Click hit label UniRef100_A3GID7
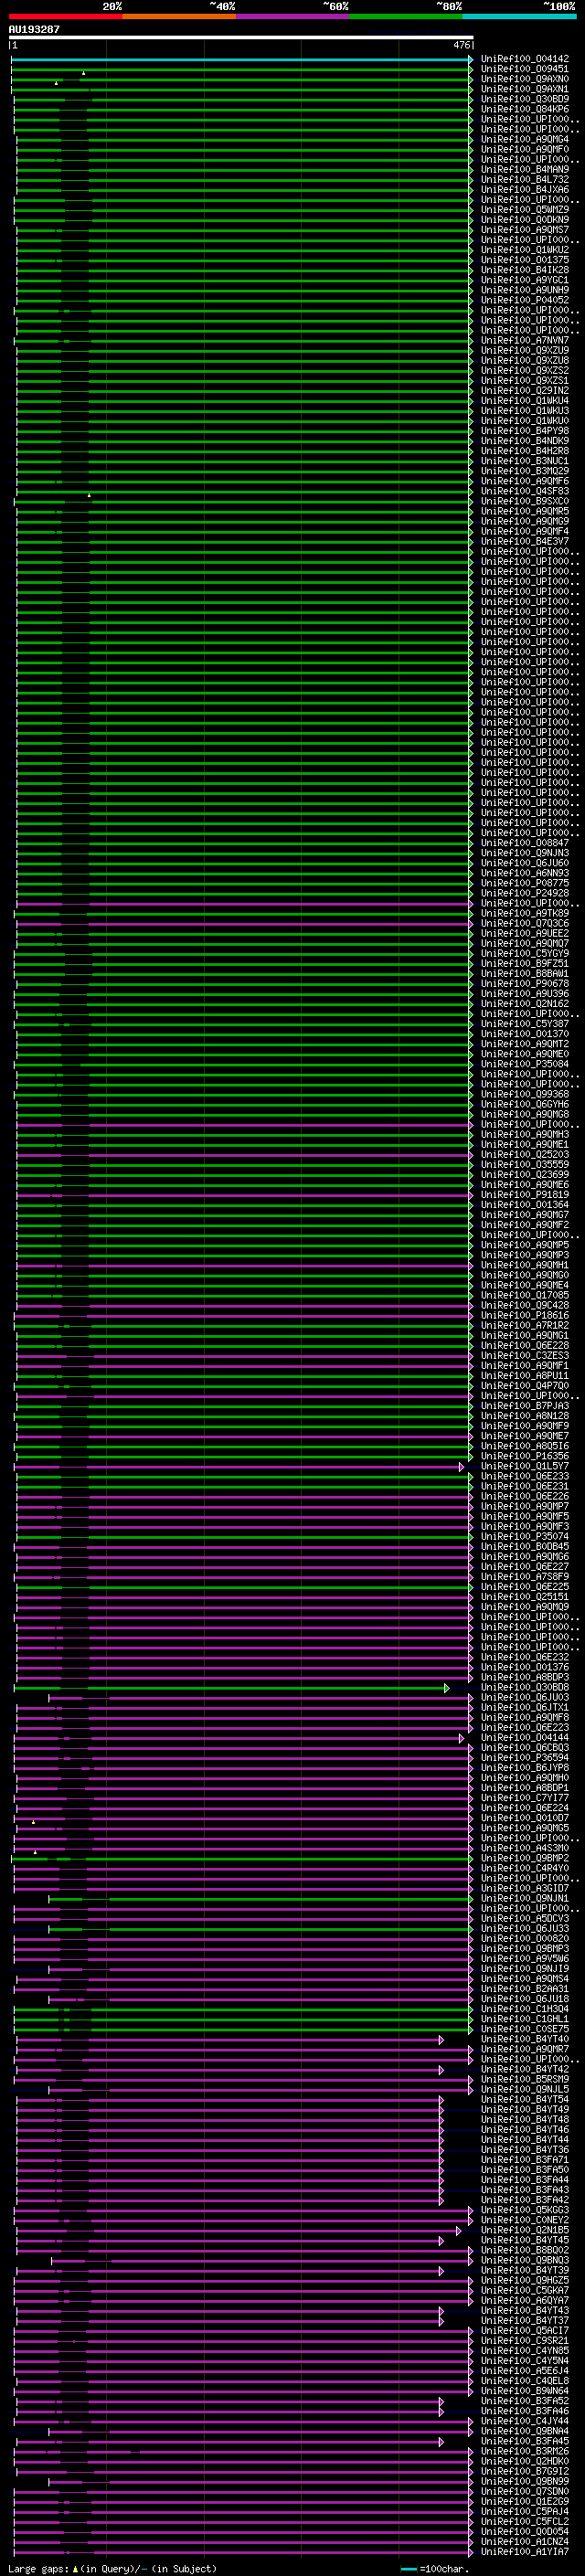The height and width of the screenshot is (2576, 585). point(525,1889)
